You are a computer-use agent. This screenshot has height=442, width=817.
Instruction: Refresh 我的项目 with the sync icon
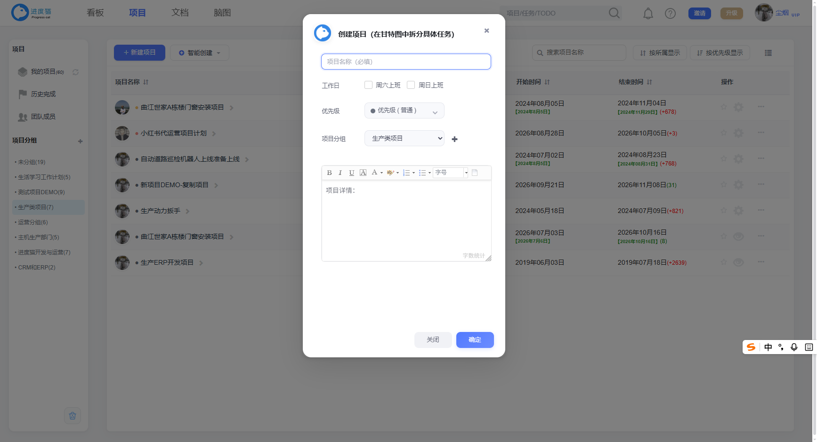[75, 72]
